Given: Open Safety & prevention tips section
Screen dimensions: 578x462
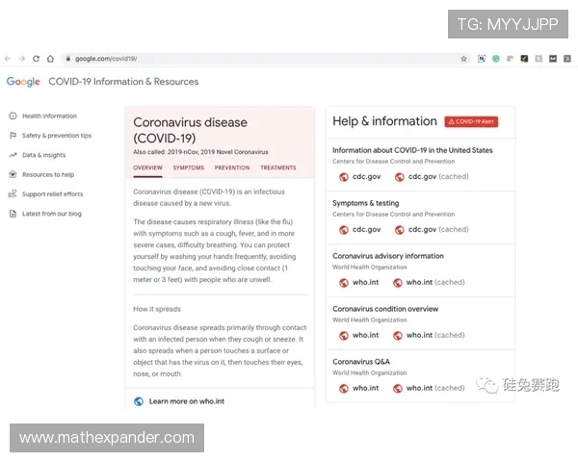Looking at the screenshot, I should pyautogui.click(x=56, y=136).
